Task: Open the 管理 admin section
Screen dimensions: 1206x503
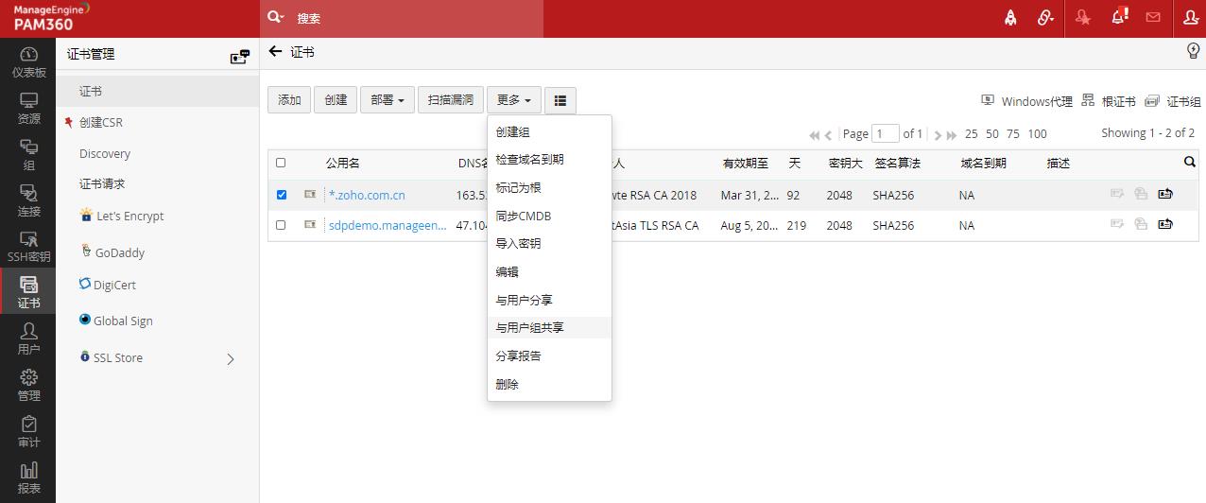Action: (x=28, y=386)
